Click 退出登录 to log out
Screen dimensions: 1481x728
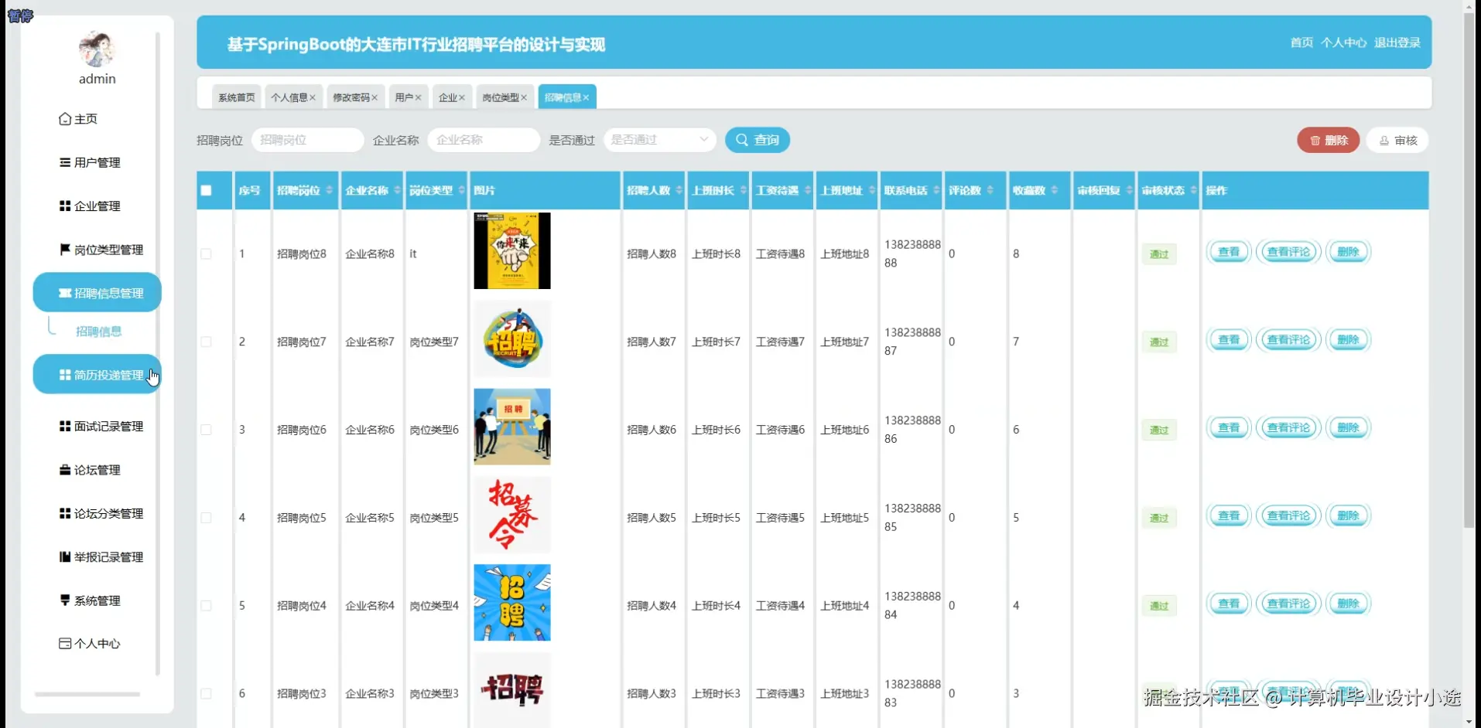1397,43
